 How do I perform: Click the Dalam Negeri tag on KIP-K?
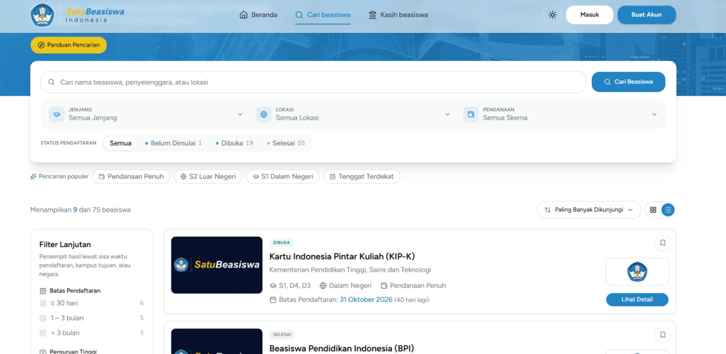click(345, 286)
